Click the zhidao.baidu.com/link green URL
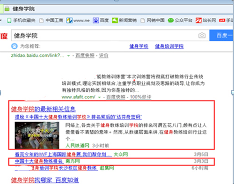 click(37, 55)
